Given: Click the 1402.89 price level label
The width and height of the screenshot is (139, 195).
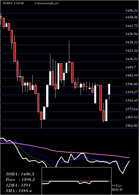Looking at the screenshot, I should (x=131, y=75).
